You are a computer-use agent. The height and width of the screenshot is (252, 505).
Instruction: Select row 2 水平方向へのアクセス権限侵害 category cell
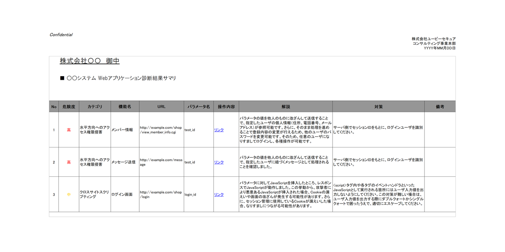tap(95, 162)
